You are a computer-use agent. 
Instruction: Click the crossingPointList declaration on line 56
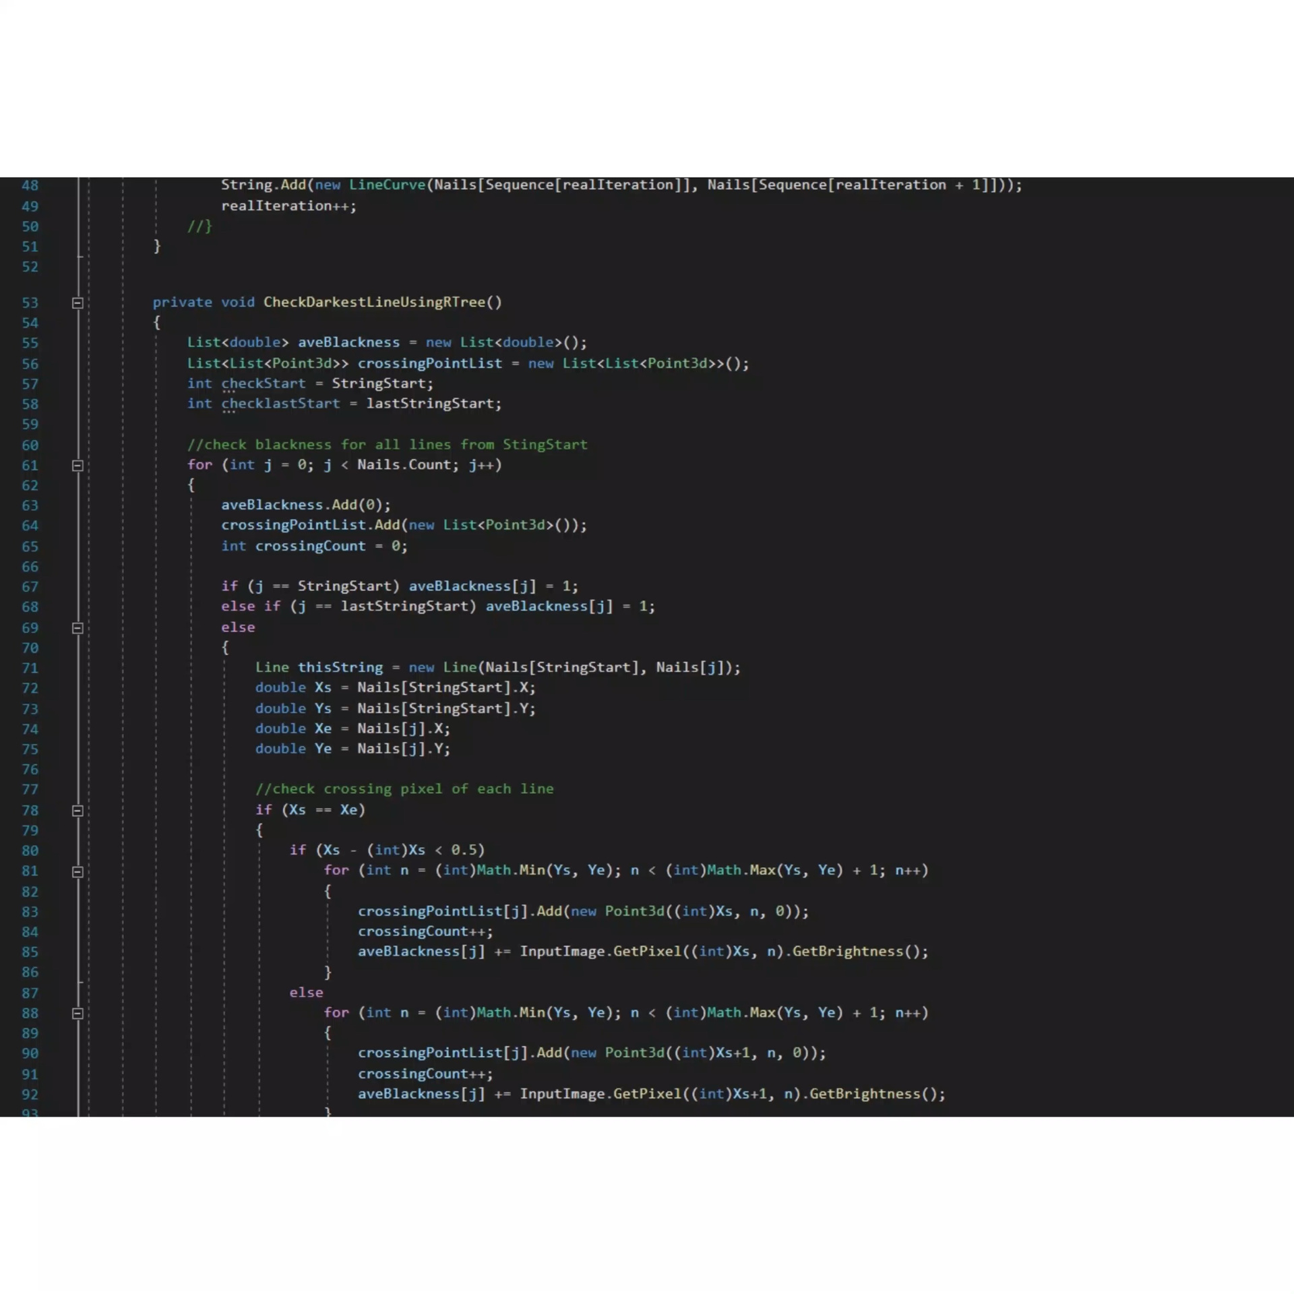tap(429, 363)
